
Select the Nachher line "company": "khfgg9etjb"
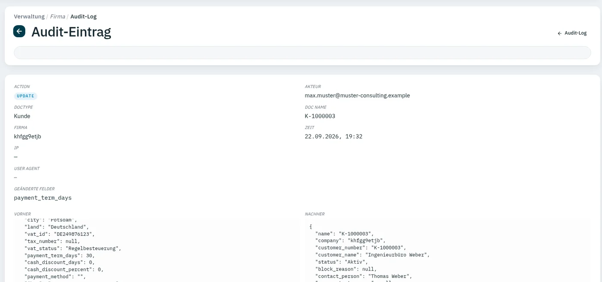350,241
